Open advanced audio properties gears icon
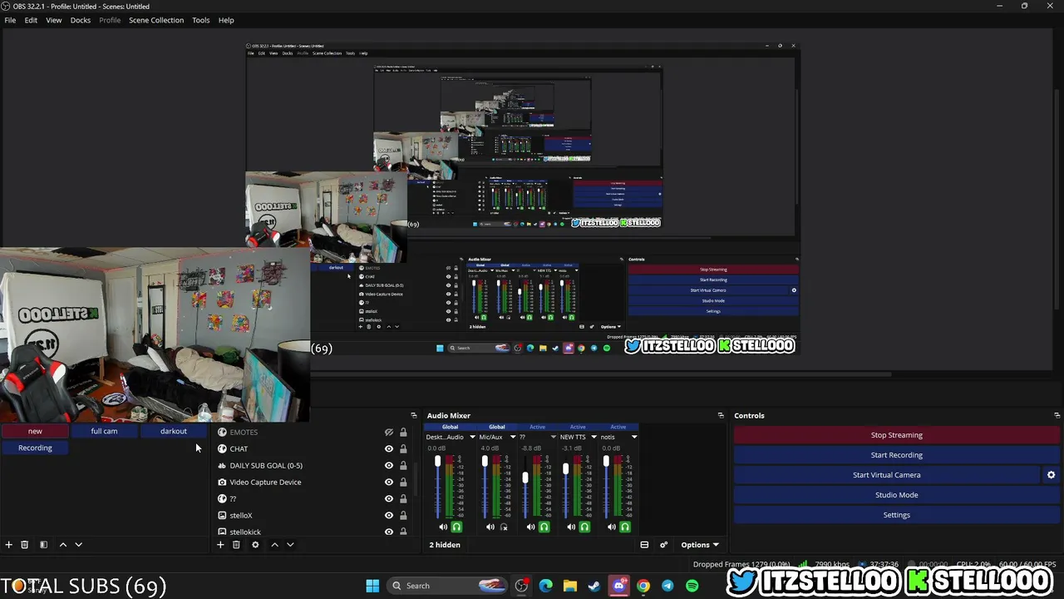This screenshot has height=599, width=1064. click(x=663, y=545)
